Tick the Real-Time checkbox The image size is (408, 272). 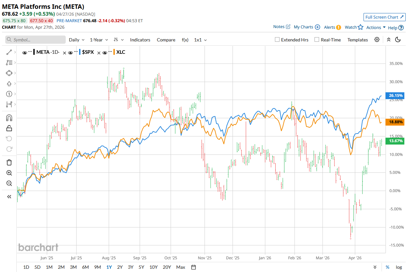point(316,40)
